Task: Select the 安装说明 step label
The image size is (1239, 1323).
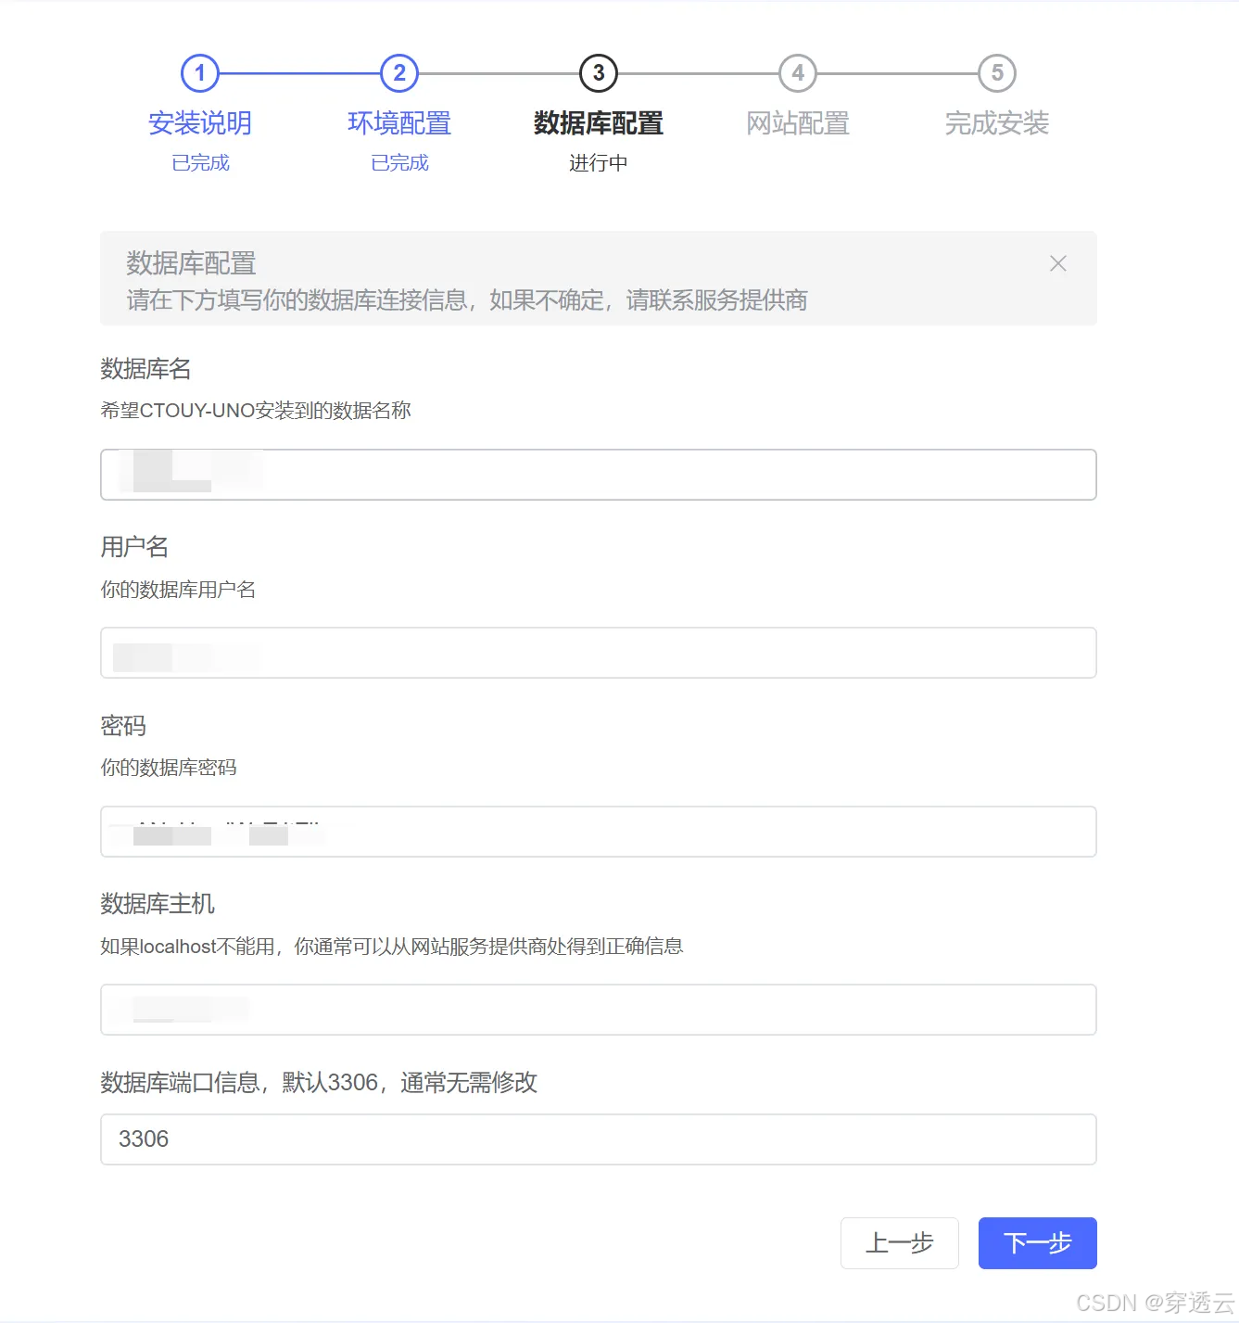Action: [x=200, y=123]
